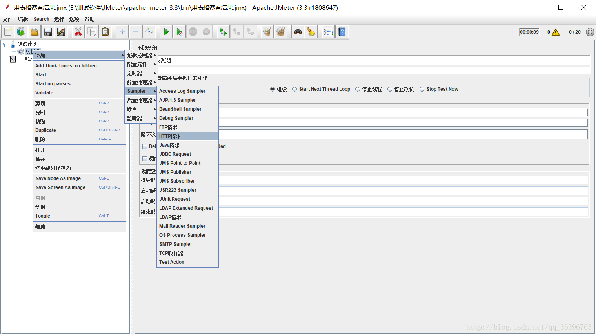The image size is (596, 335).
Task: Expand the 前置处理器 submenu
Action: coord(141,82)
